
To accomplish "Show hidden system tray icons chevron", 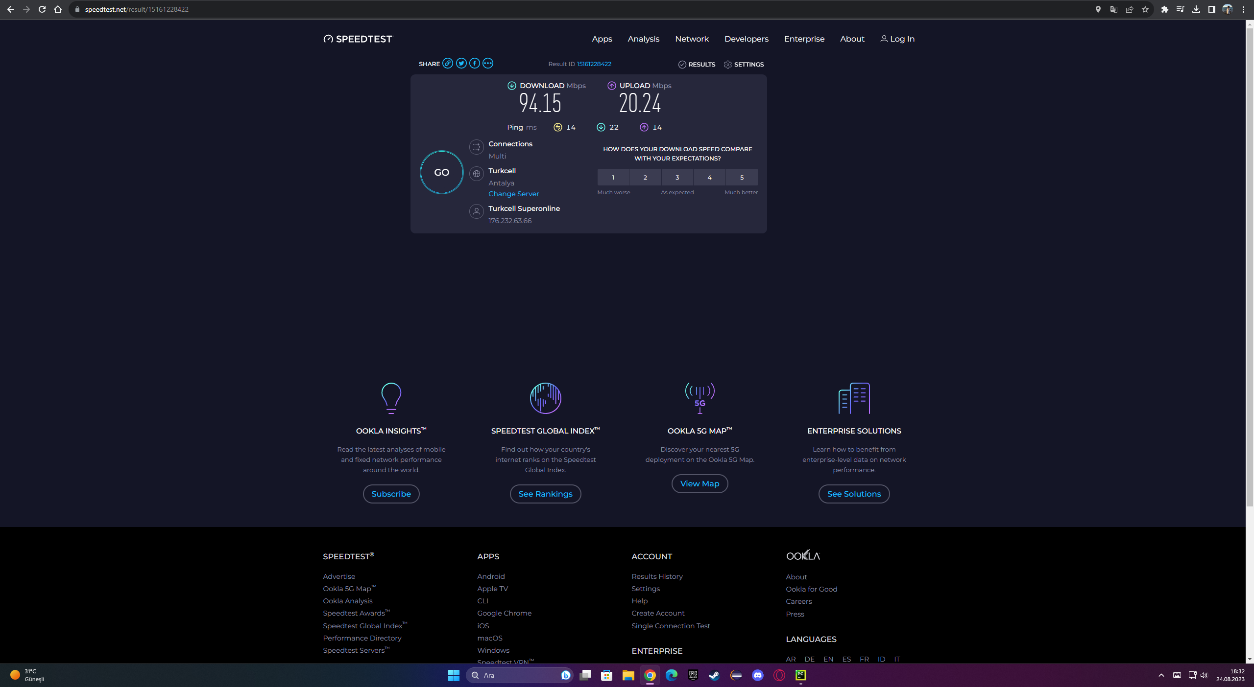I will point(1161,675).
